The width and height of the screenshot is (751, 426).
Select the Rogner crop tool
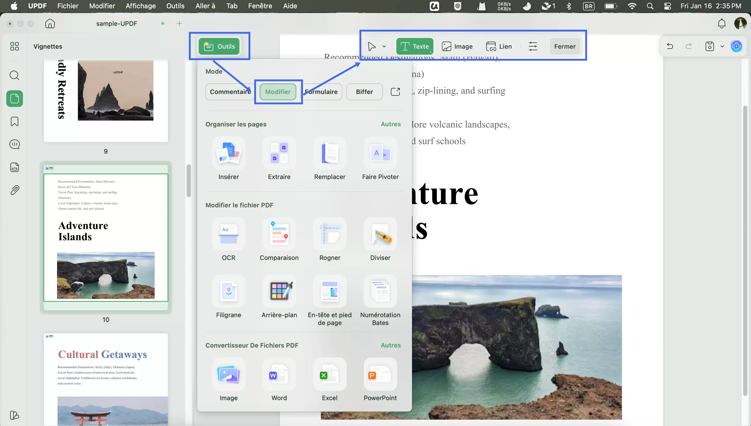click(330, 234)
